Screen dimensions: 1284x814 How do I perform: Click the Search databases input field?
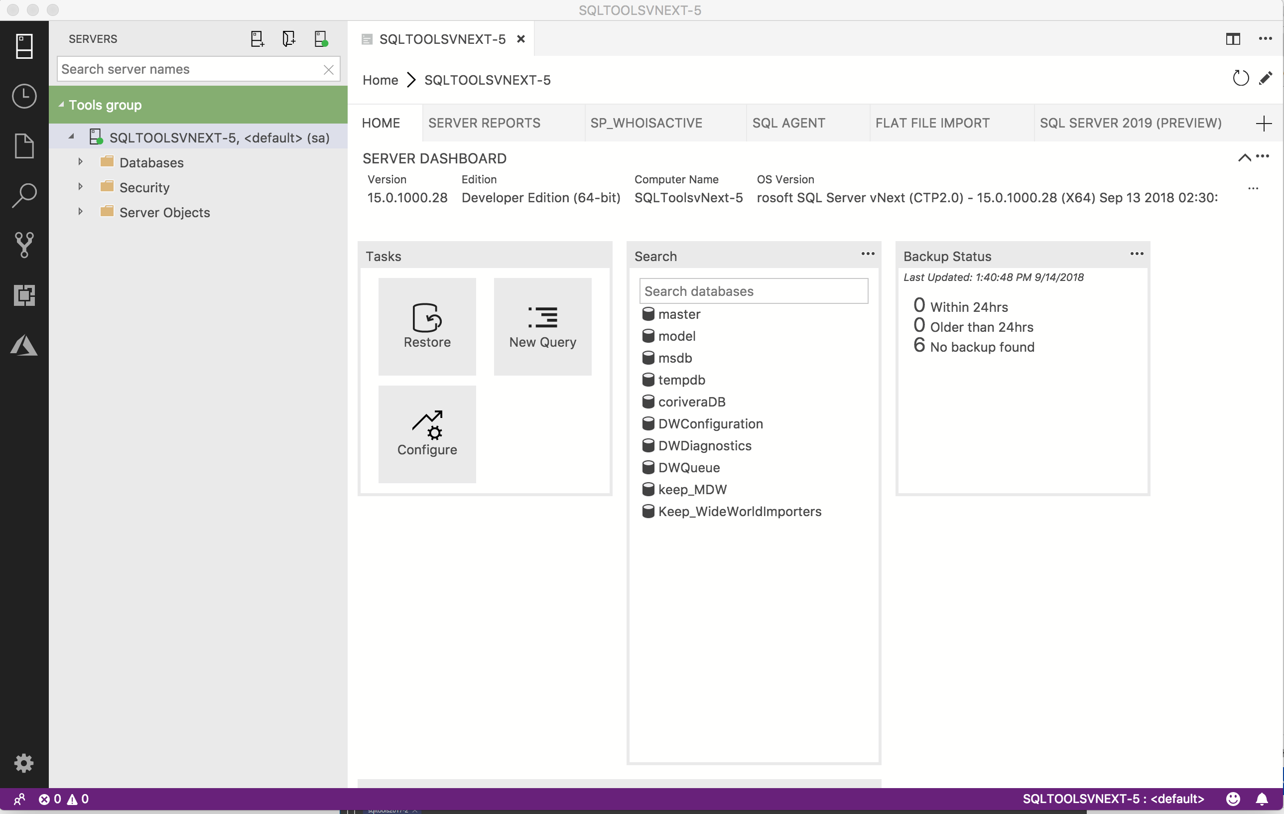tap(753, 291)
